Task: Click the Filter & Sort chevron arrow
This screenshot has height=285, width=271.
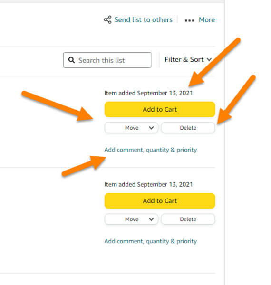Action: (x=209, y=59)
